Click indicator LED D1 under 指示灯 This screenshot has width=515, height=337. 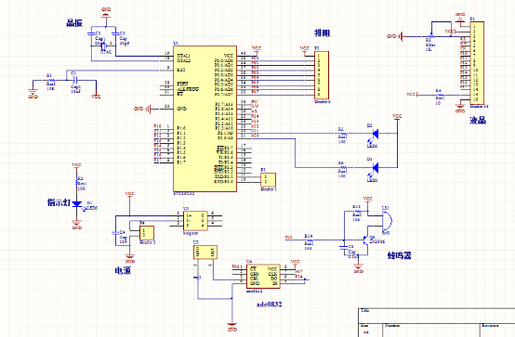click(77, 203)
